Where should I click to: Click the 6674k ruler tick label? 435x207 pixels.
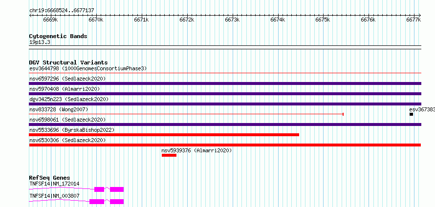[278, 20]
